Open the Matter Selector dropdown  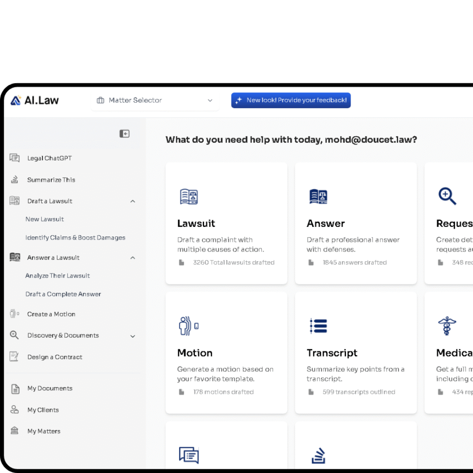155,100
